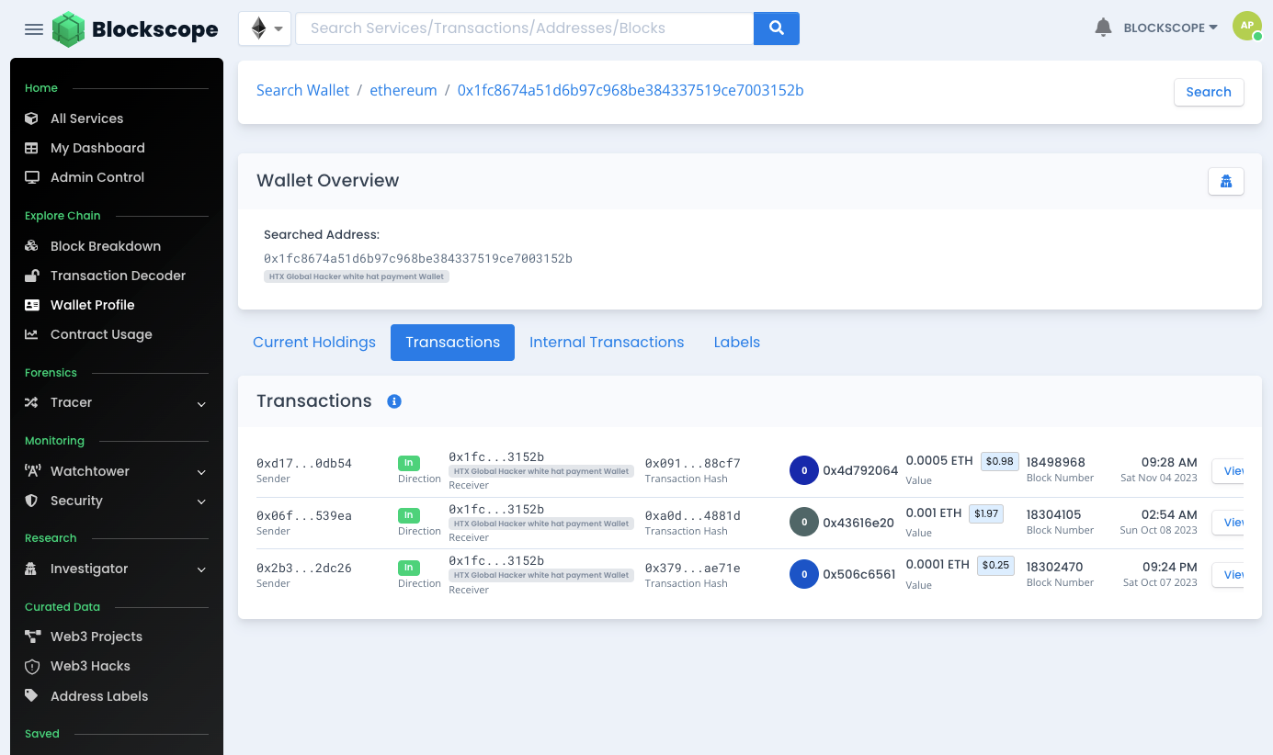Expand the Security sidebar menu
This screenshot has height=755, width=1273.
tap(201, 501)
